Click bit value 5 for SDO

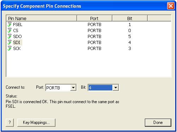coord(130,37)
